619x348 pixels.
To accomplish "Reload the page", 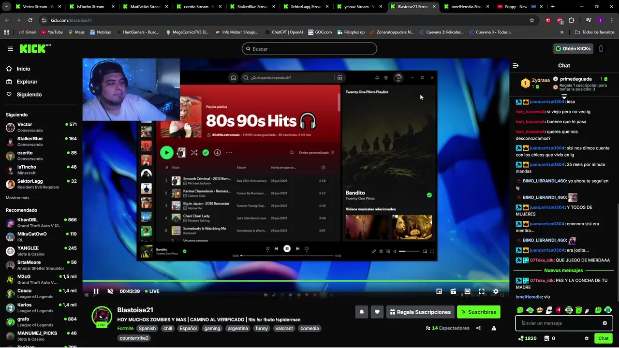I will pos(30,20).
